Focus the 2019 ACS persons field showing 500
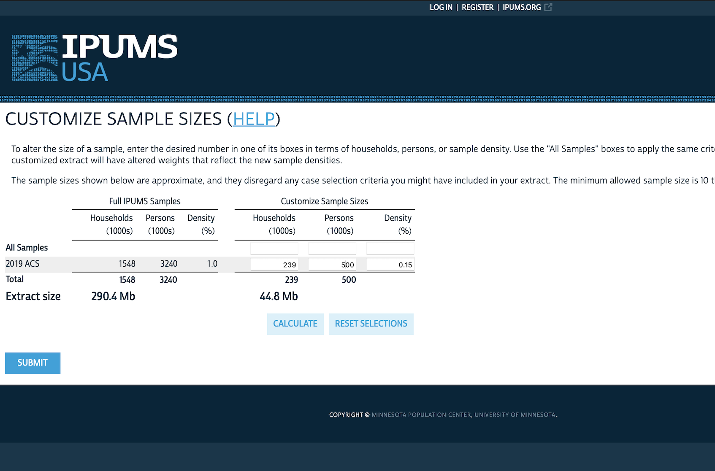715x471 pixels. coord(332,265)
